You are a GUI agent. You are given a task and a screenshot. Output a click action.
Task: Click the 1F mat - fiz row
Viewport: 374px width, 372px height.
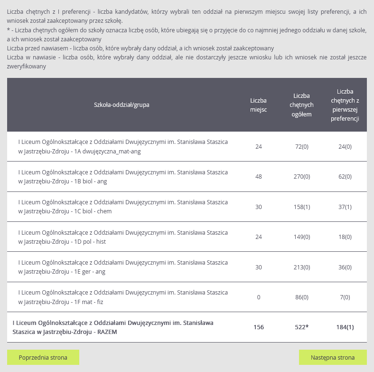(x=123, y=297)
